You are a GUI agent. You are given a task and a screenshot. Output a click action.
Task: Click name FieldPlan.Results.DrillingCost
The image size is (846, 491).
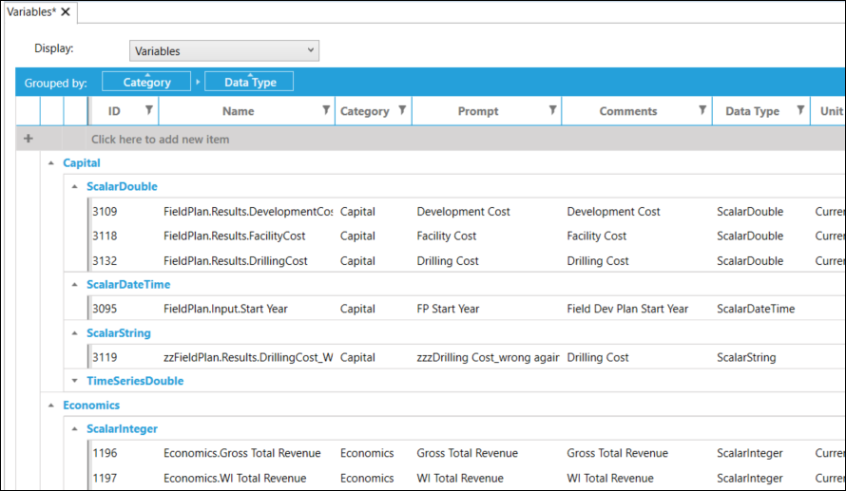235,261
